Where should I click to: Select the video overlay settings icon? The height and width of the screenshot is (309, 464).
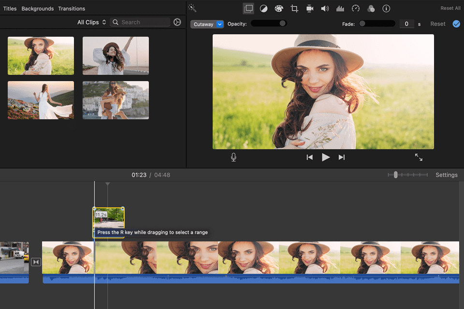(x=248, y=8)
